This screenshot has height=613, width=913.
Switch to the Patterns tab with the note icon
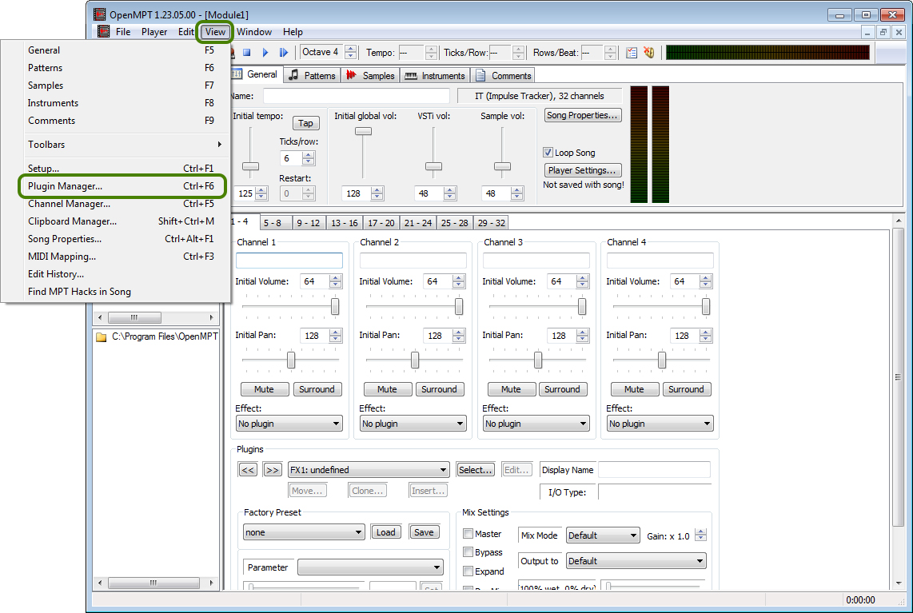tap(313, 75)
